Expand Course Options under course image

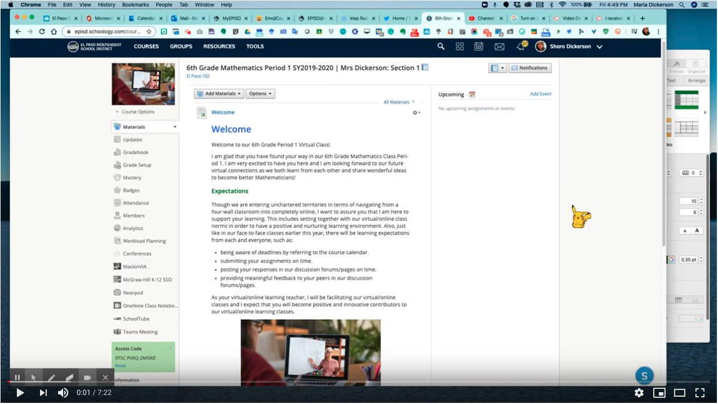click(135, 112)
